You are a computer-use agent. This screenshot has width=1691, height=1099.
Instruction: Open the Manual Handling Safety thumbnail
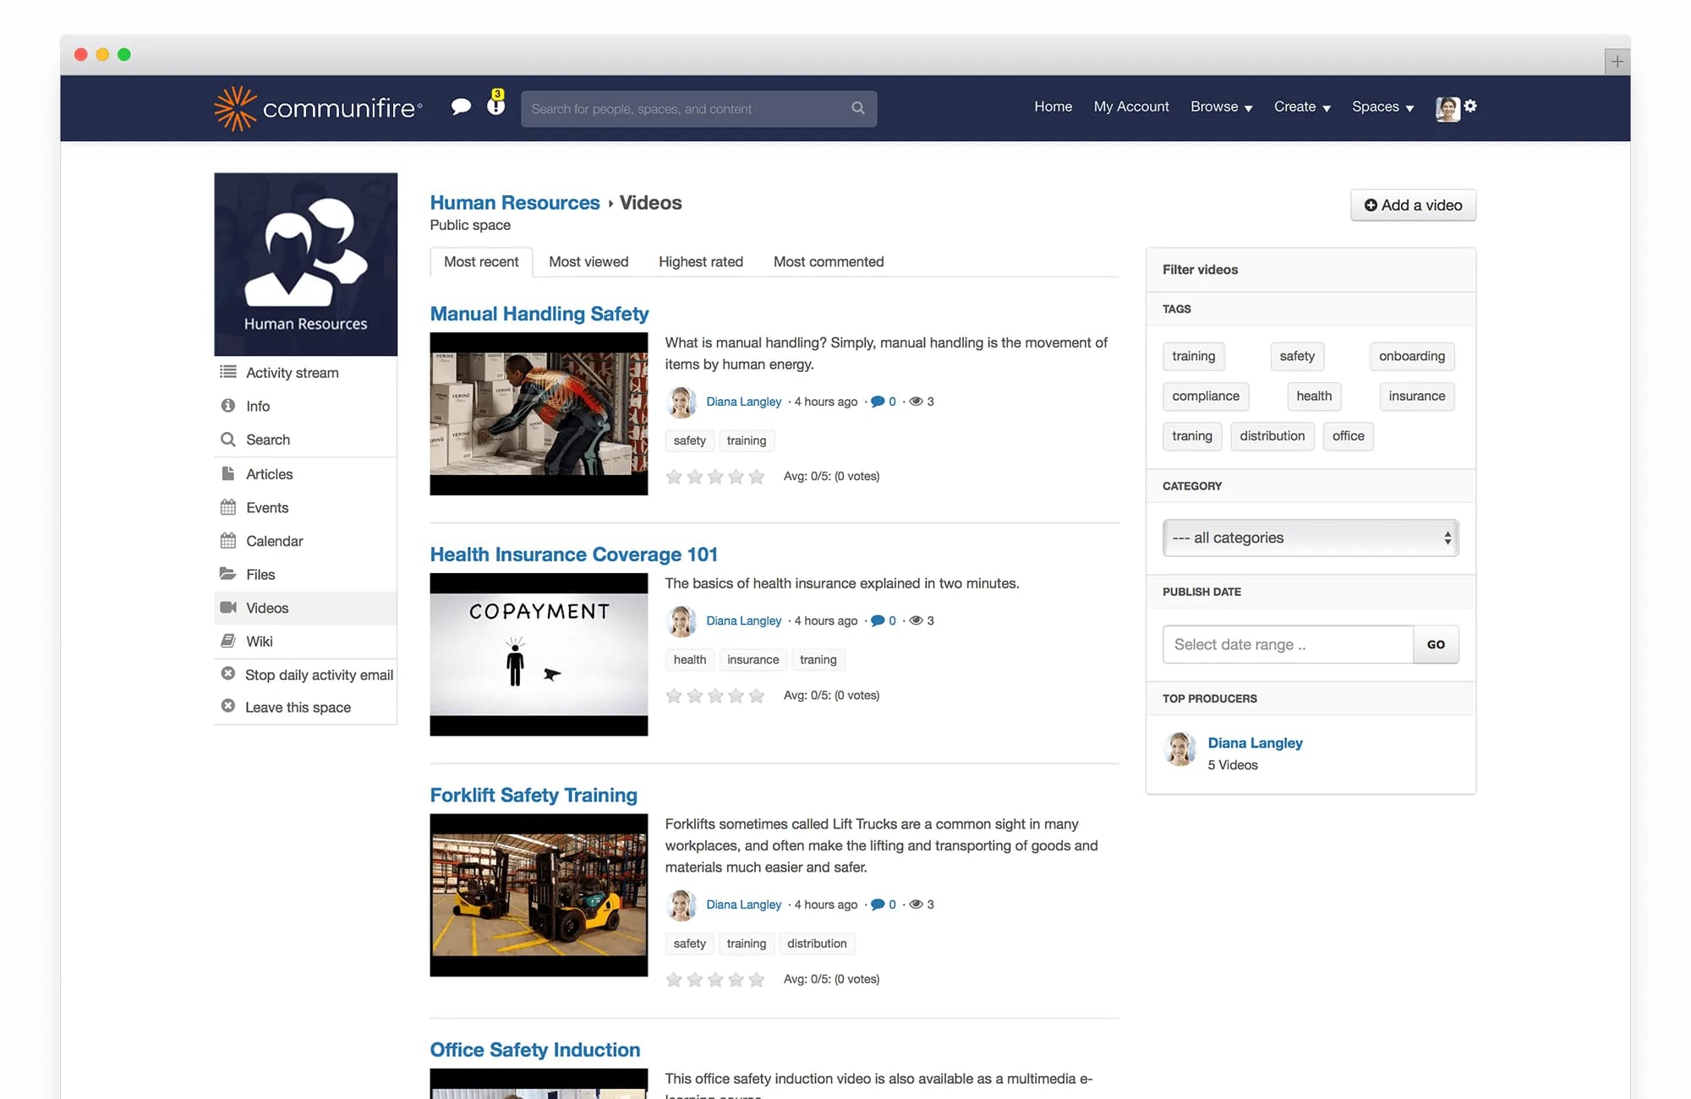click(539, 413)
